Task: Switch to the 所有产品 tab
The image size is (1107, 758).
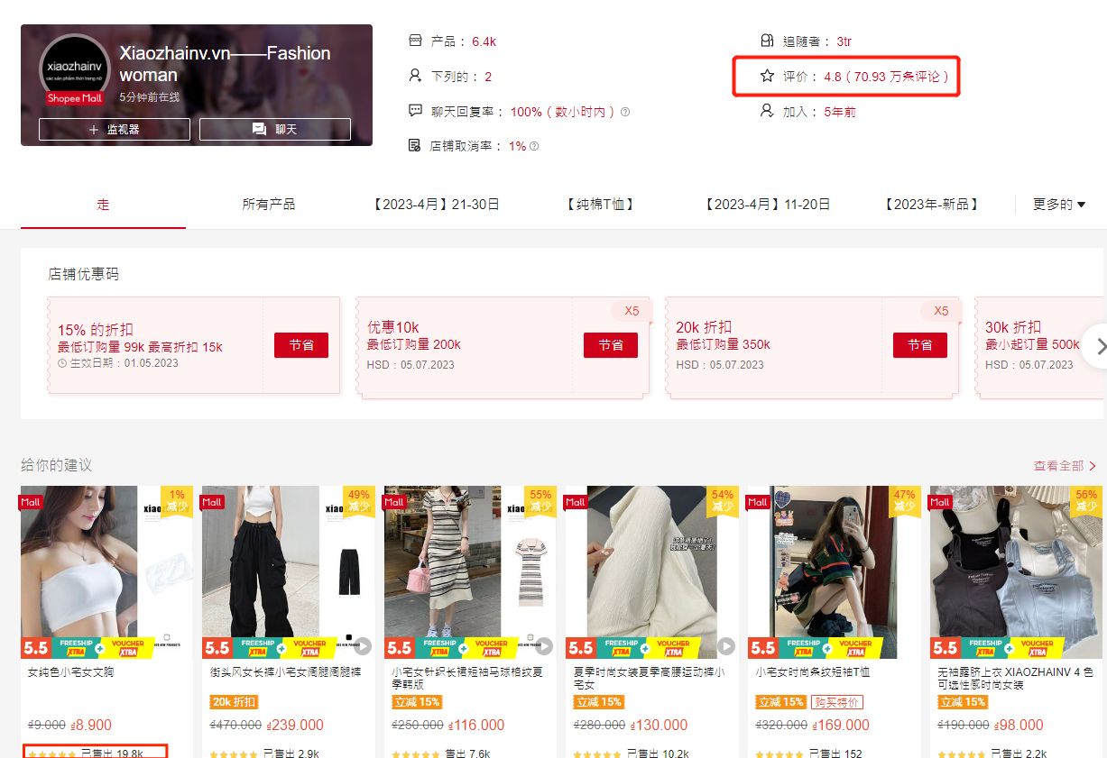Action: [268, 205]
